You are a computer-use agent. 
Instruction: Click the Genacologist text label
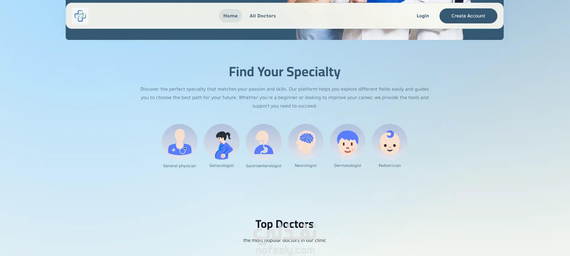tap(222, 166)
